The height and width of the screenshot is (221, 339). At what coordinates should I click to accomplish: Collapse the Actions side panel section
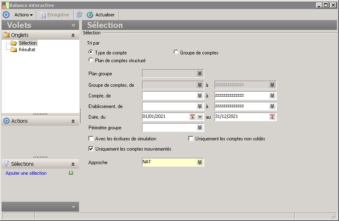click(x=73, y=121)
